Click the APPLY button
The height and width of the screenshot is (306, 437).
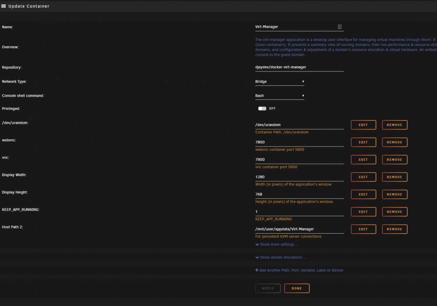268,288
